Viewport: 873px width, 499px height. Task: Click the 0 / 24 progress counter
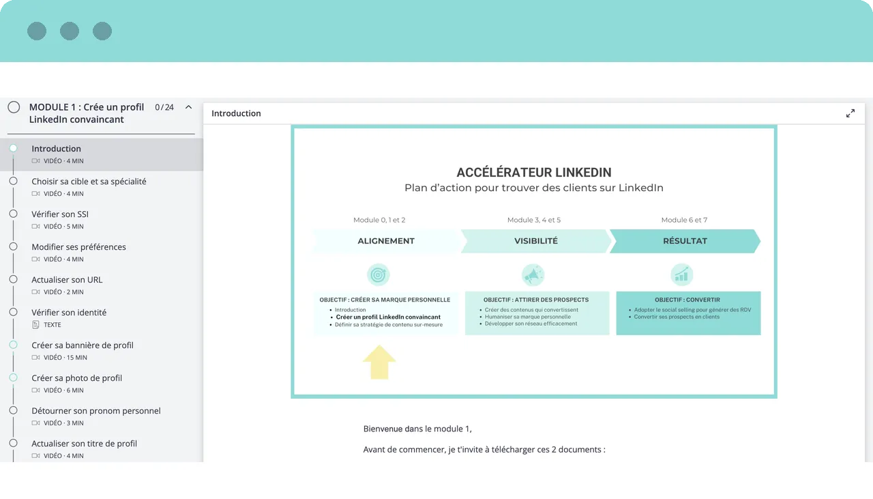pyautogui.click(x=164, y=107)
